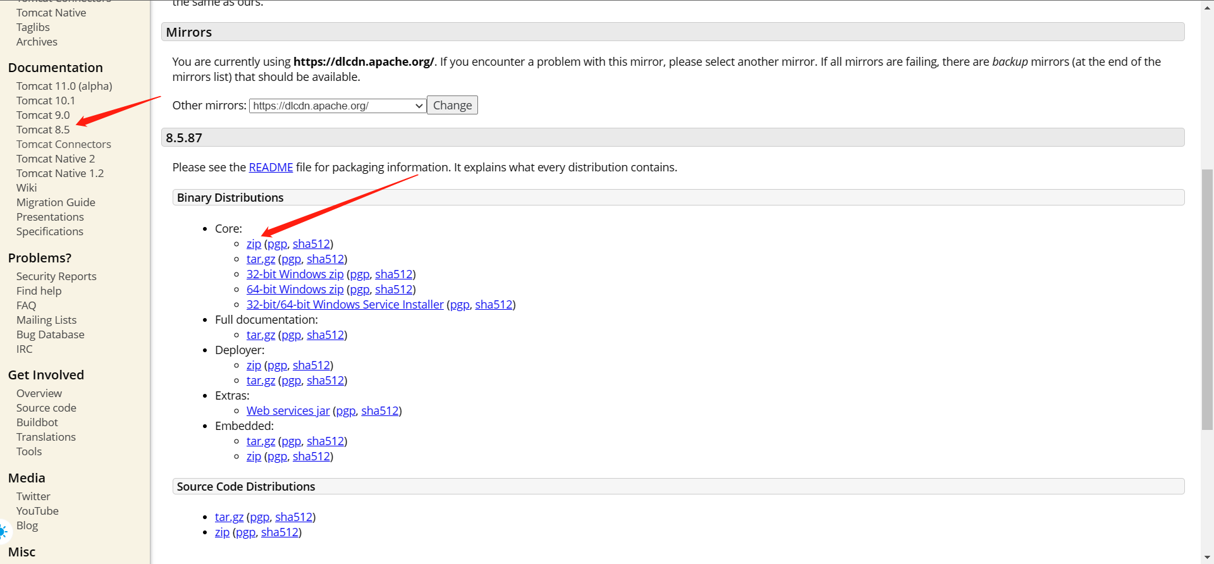Click the floating sun icon at bottom-left
This screenshot has height=564, width=1214.
(x=3, y=532)
